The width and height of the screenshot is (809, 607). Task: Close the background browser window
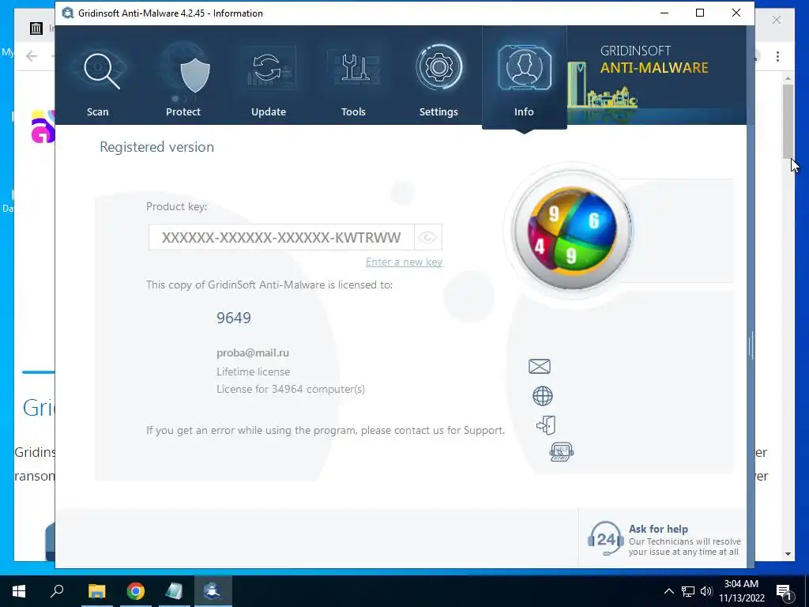pyautogui.click(x=777, y=20)
